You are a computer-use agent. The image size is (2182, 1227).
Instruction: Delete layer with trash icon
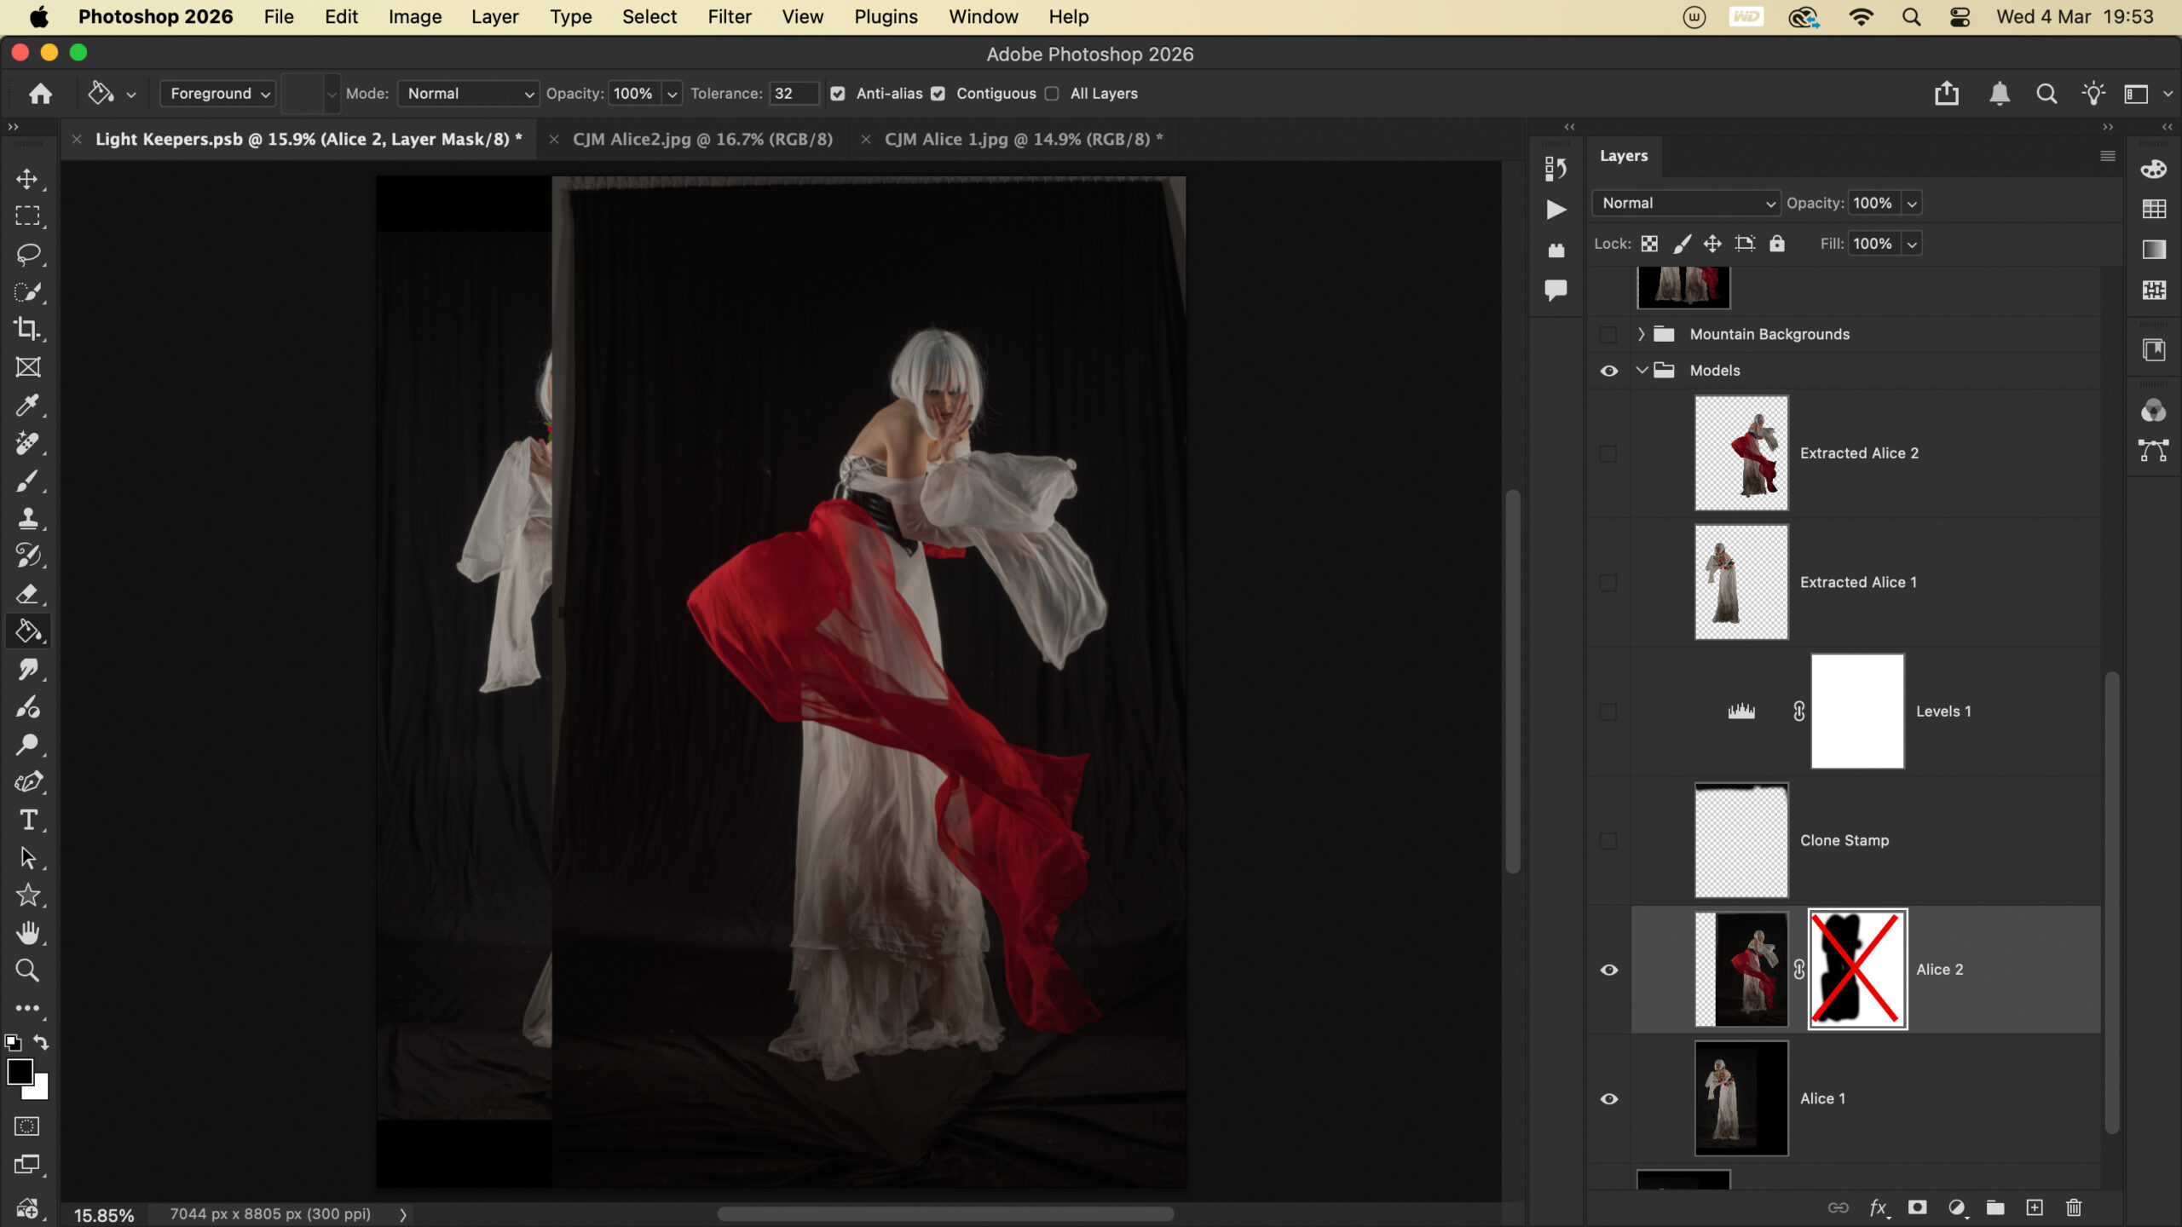click(x=2074, y=1207)
